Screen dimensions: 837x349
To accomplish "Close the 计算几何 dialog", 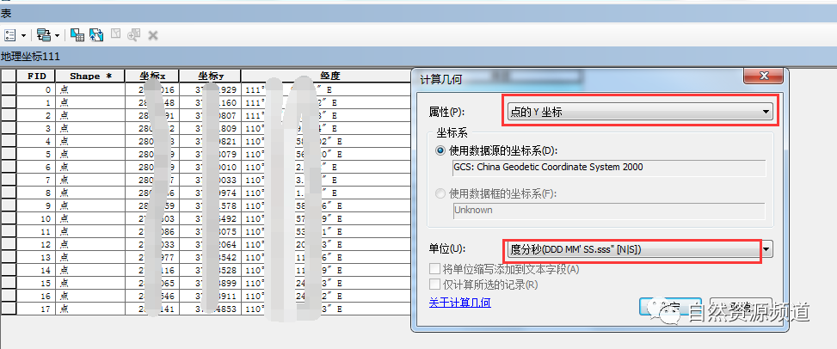I will click(x=763, y=76).
